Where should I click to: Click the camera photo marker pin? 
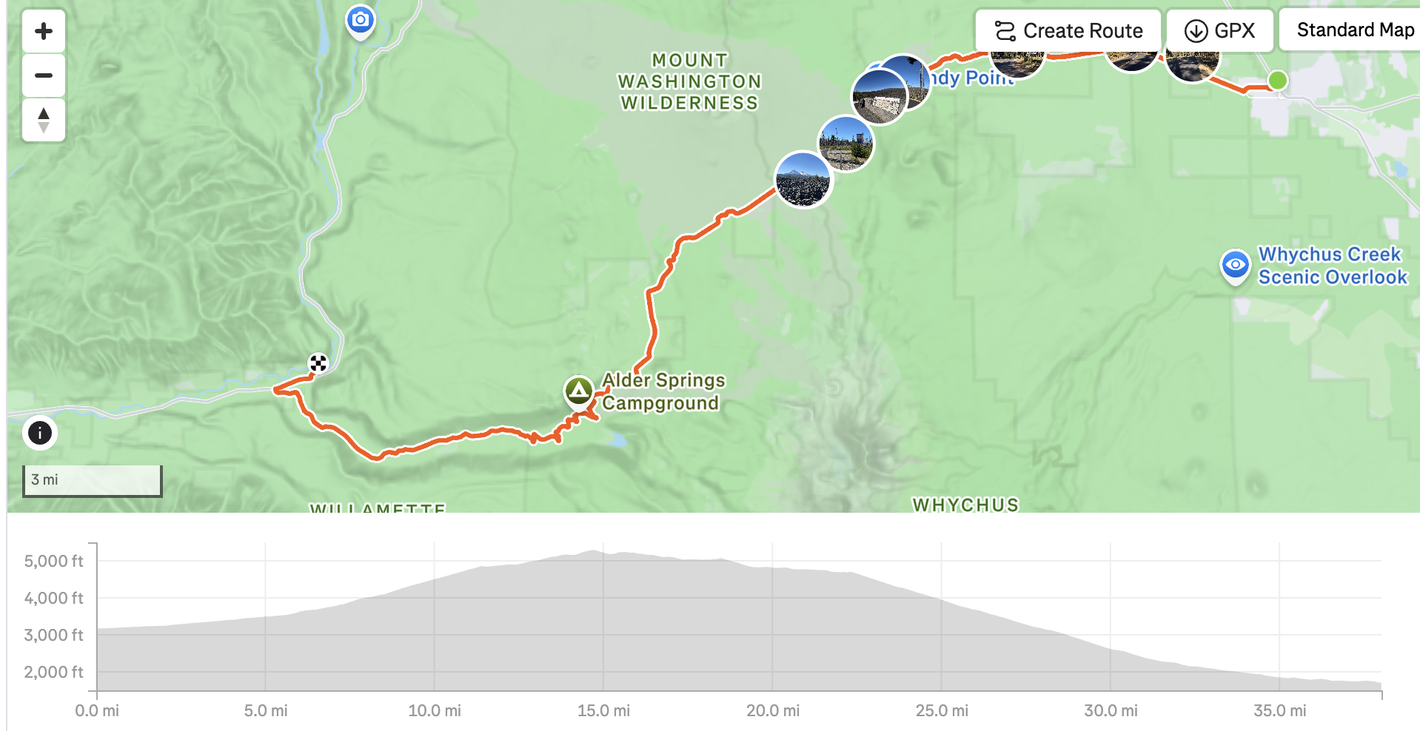coord(361,21)
